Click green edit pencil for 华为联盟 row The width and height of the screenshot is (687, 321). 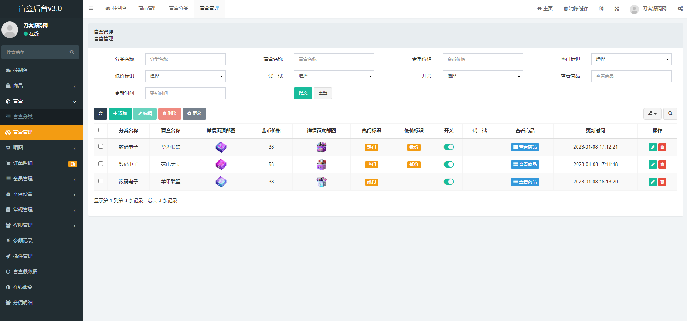pyautogui.click(x=653, y=147)
